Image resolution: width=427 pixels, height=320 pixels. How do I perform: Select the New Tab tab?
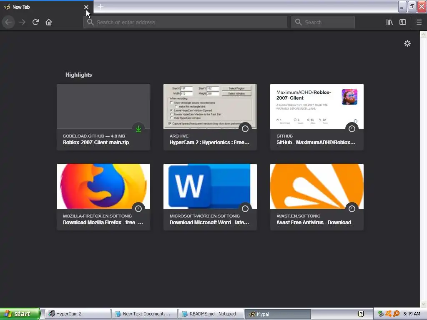click(x=46, y=7)
